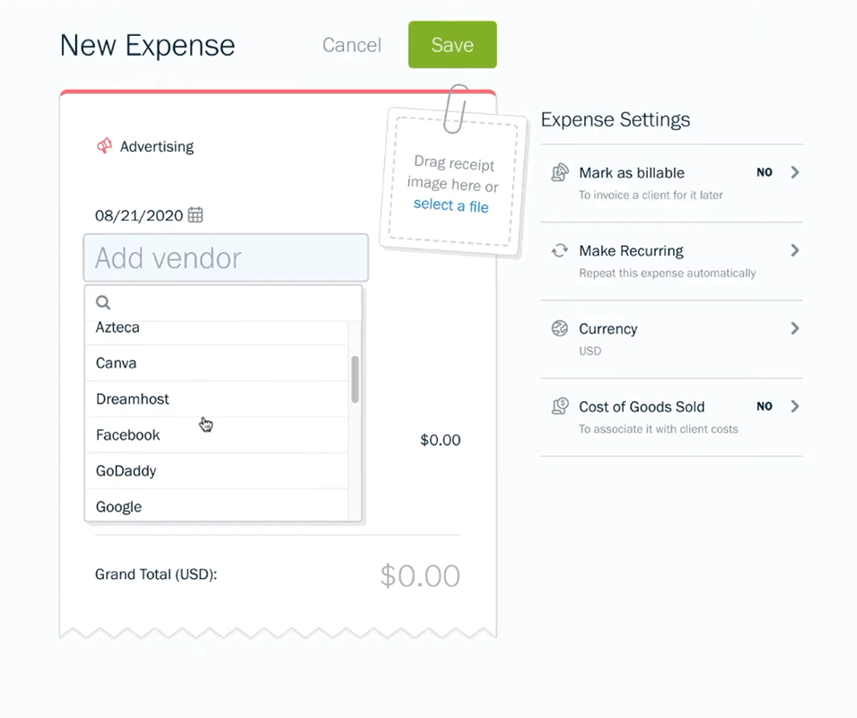The height and width of the screenshot is (718, 857).
Task: Select GoDaddy from vendor list
Action: tap(216, 471)
